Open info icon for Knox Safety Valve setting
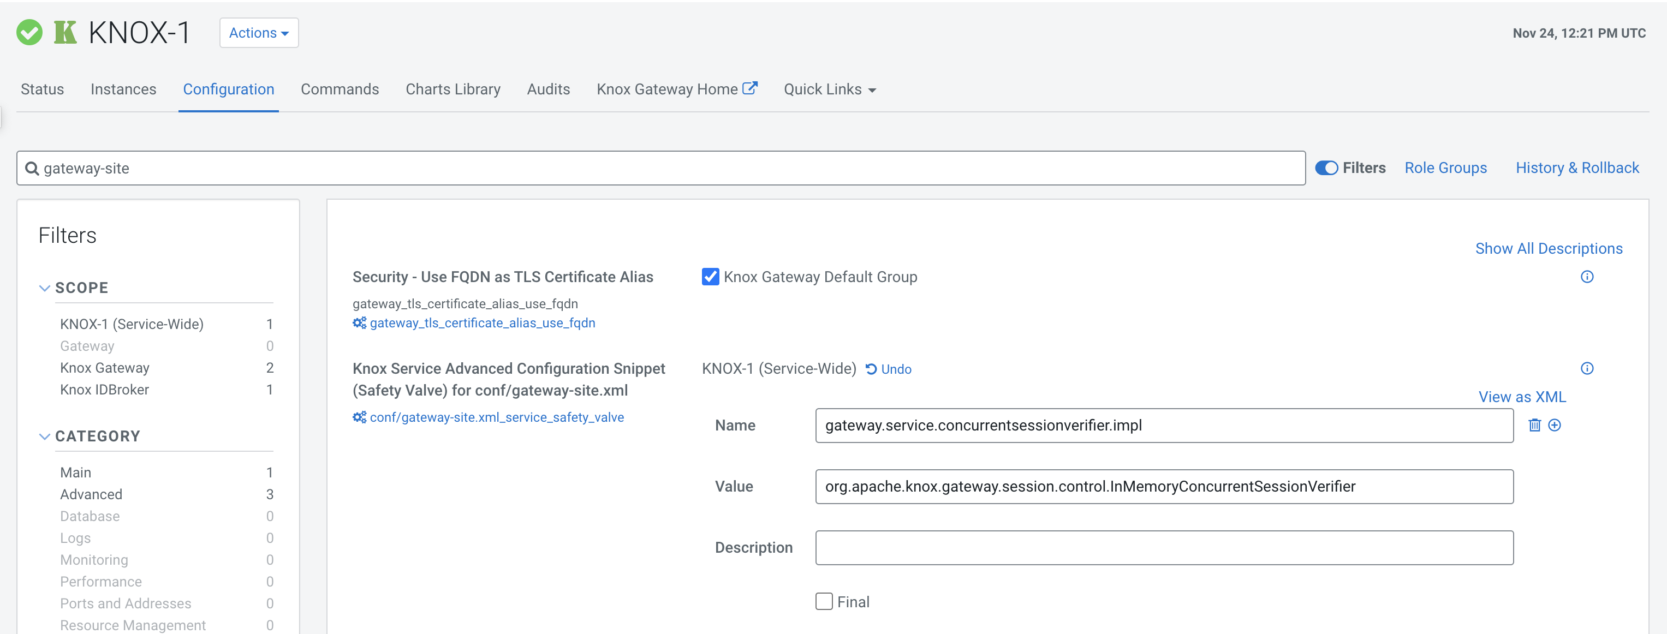 pyautogui.click(x=1587, y=369)
